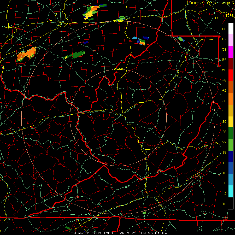Click the dark maroon legend swatch
The image size is (235, 235).
231,63
